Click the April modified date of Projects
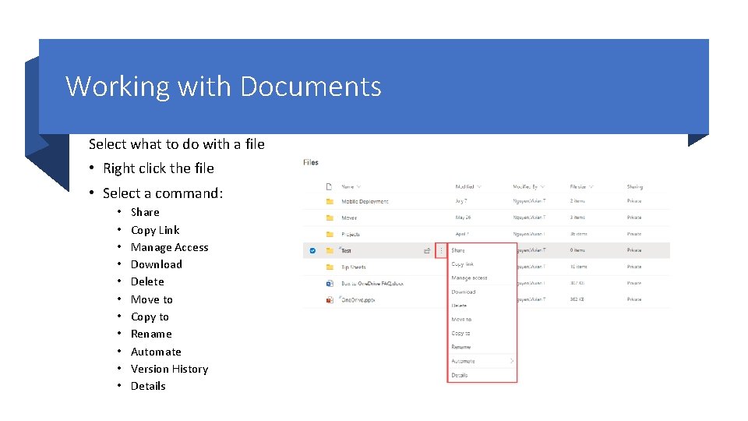748x421 pixels. pyautogui.click(x=462, y=234)
